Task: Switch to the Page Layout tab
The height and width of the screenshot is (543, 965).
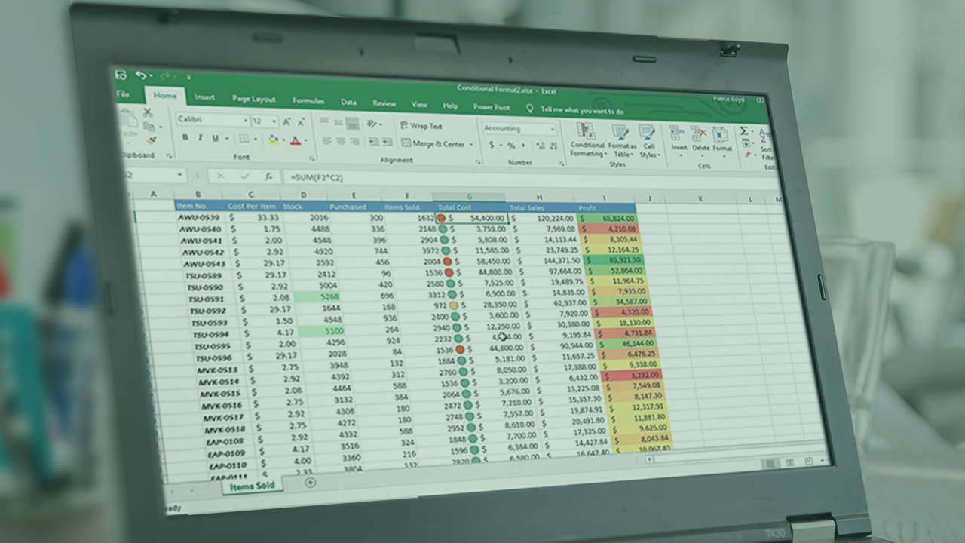Action: tap(253, 99)
